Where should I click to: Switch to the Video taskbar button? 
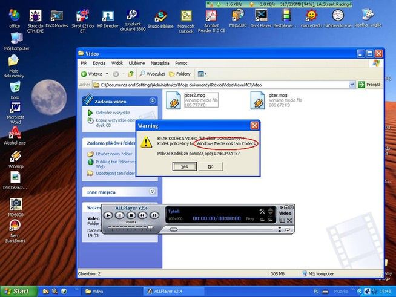point(111,292)
